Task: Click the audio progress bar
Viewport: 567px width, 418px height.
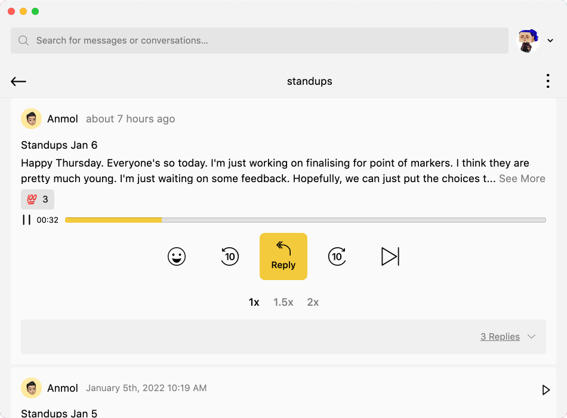Action: pyautogui.click(x=305, y=220)
